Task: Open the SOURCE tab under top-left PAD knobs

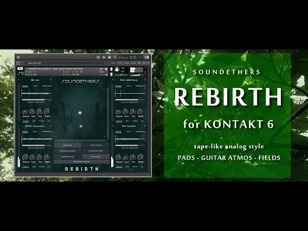Action: pos(26,121)
